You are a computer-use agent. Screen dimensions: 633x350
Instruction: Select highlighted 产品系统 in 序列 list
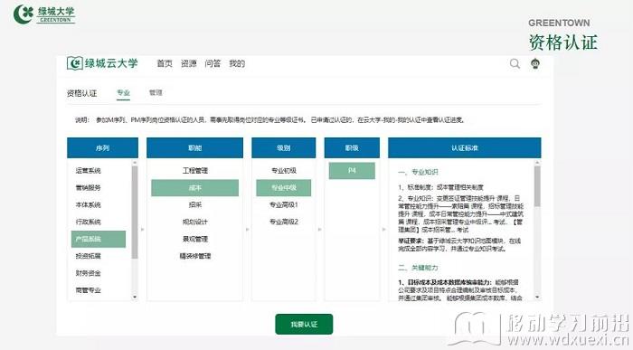click(x=99, y=239)
